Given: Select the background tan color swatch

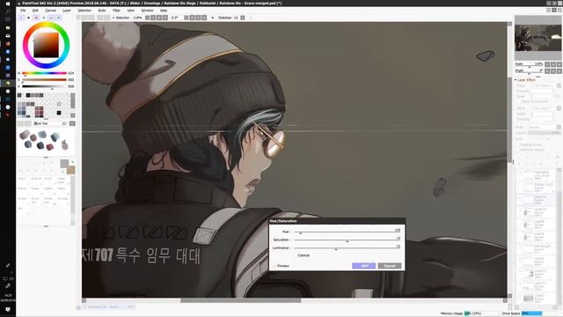Looking at the screenshot, I should (x=71, y=170).
